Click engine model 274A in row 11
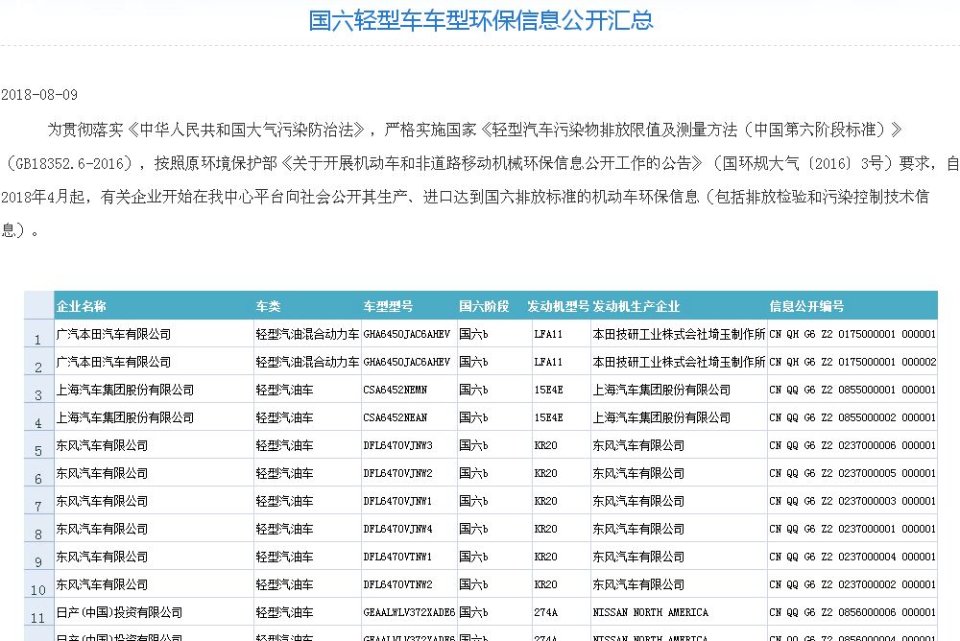Image resolution: width=960 pixels, height=641 pixels. [546, 613]
